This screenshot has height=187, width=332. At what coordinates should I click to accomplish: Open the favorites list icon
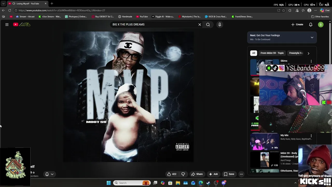coord(303,10)
